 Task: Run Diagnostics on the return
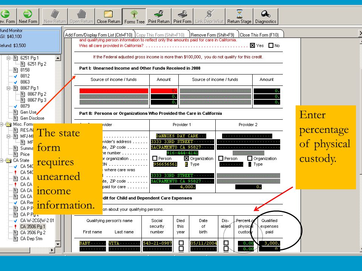pyautogui.click(x=266, y=17)
